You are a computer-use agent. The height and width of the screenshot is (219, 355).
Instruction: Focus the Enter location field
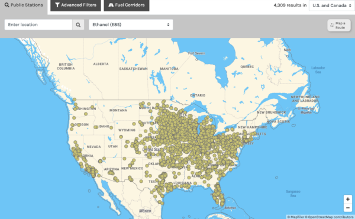coord(38,25)
